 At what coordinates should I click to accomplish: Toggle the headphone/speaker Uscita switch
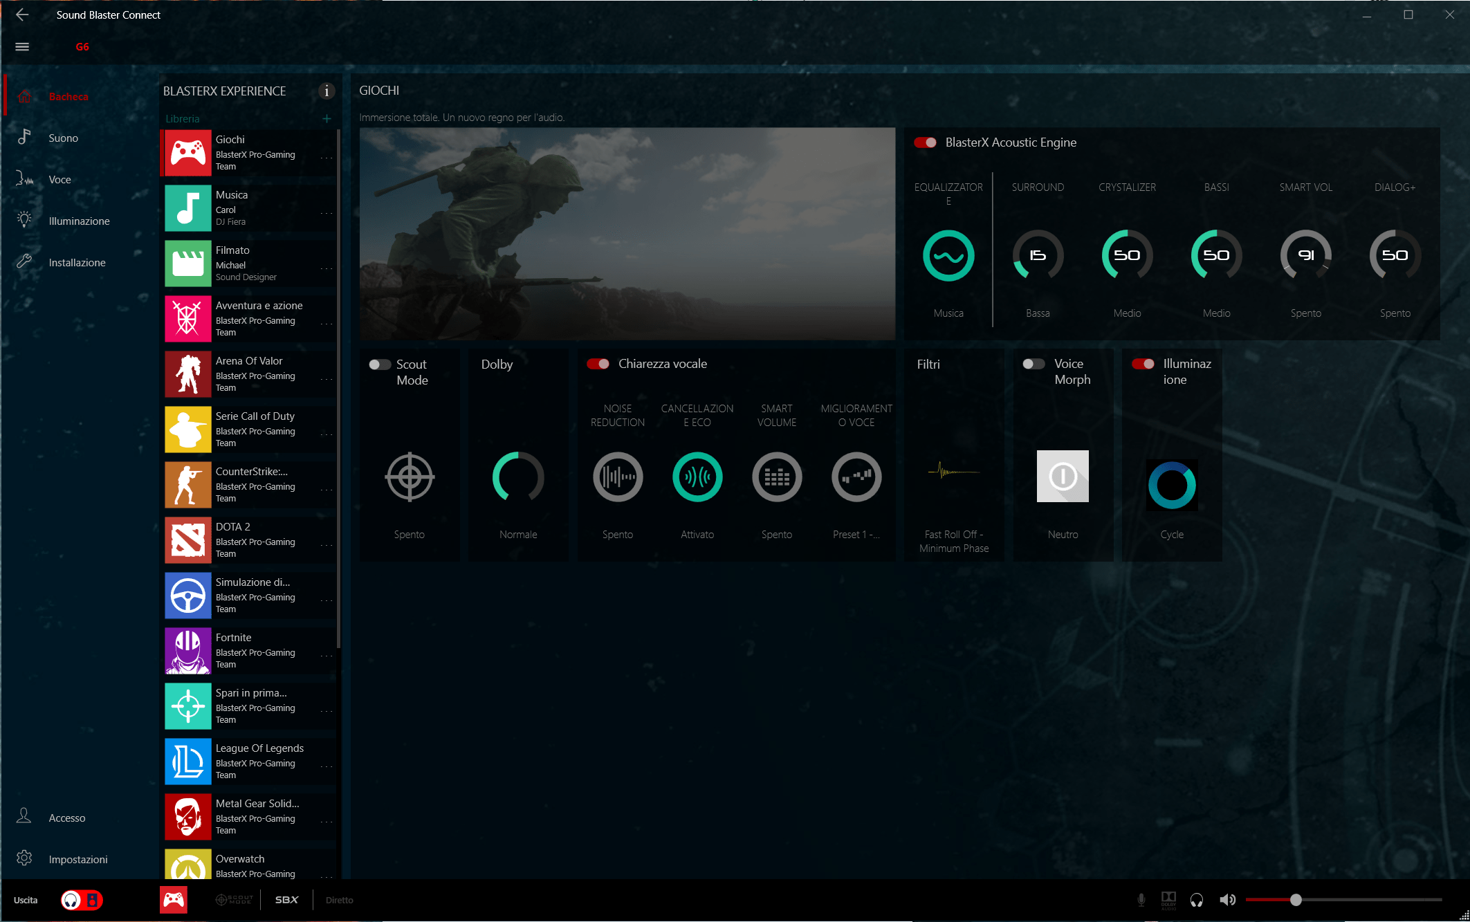[x=82, y=900]
